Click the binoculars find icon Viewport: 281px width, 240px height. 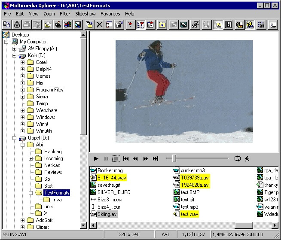coord(195,24)
